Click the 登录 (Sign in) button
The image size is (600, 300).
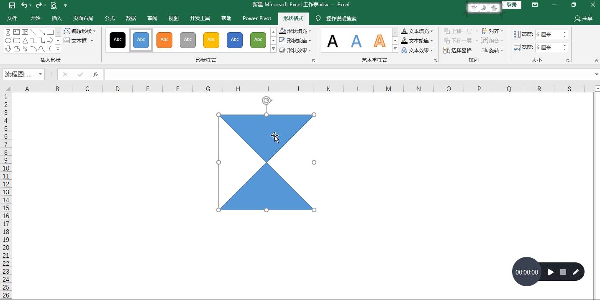512,5
